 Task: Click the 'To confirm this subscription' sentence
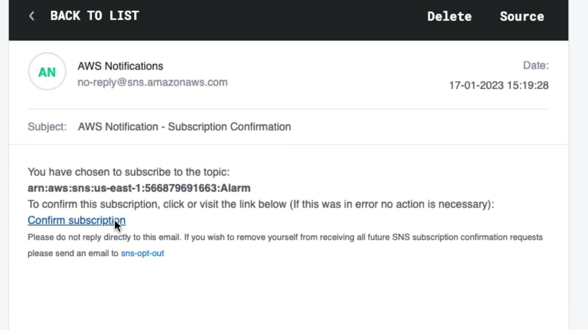260,204
